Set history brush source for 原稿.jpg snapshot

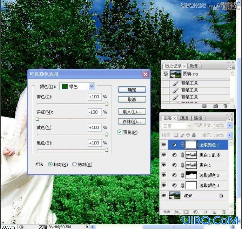pyautogui.click(x=166, y=74)
